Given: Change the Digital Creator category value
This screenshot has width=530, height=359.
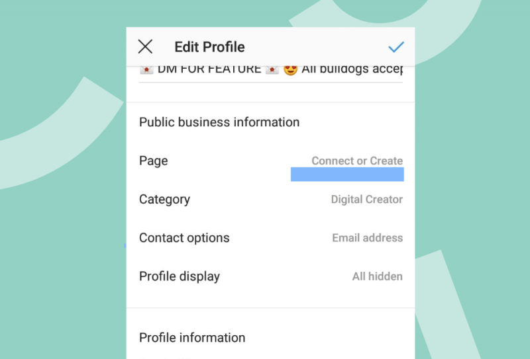Looking at the screenshot, I should (x=367, y=200).
